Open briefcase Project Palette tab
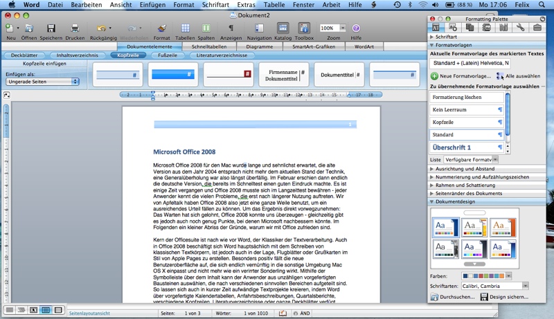Viewport: 554px width, 319px height. [x=537, y=28]
